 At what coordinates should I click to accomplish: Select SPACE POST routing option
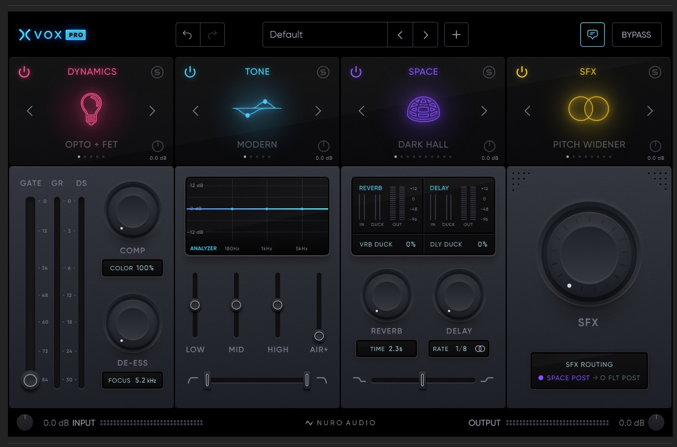click(x=564, y=378)
